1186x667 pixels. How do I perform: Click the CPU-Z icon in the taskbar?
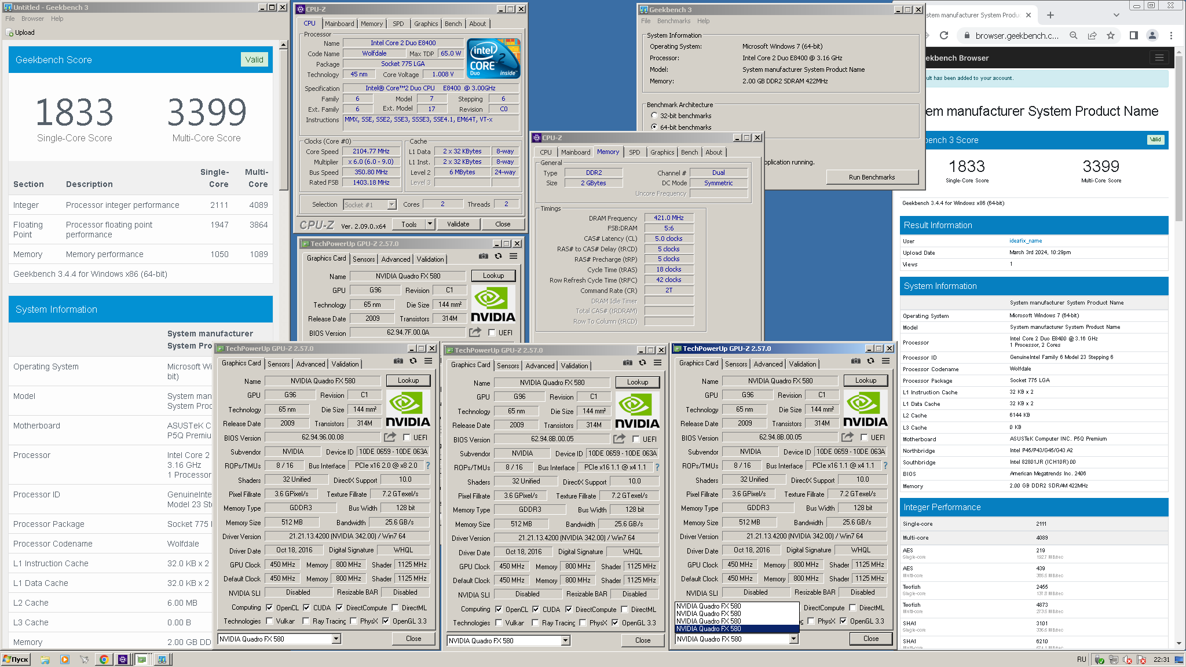pos(123,659)
